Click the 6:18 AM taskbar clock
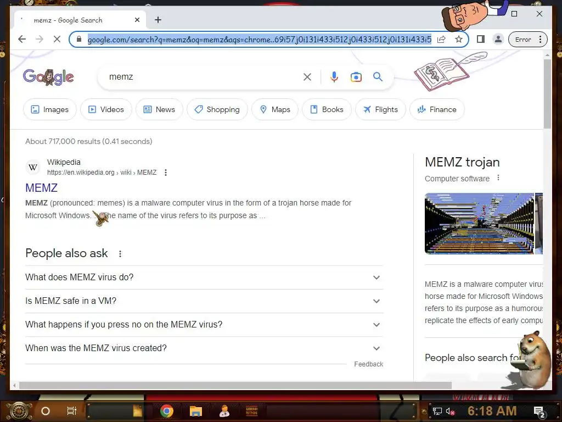This screenshot has height=422, width=562. coord(492,411)
